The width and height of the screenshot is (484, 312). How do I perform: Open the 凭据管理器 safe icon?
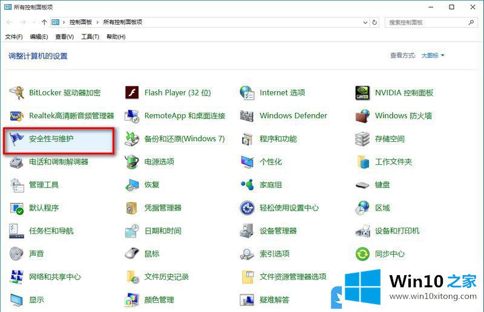[x=132, y=208]
